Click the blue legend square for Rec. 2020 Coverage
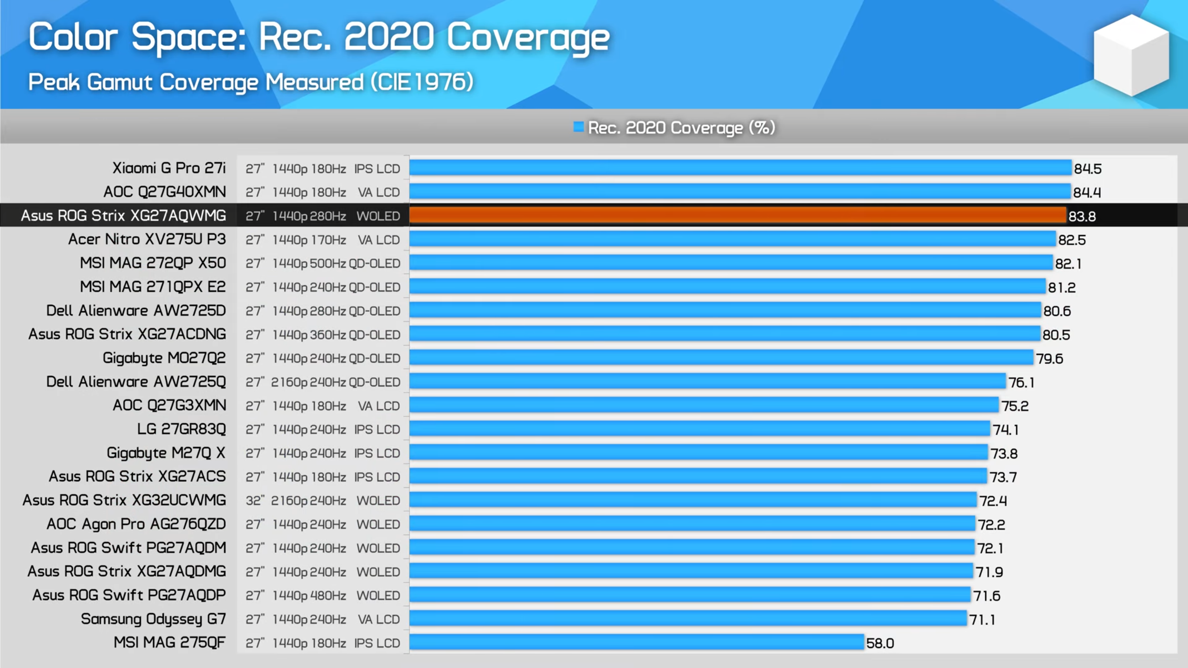The width and height of the screenshot is (1188, 668). 578,127
